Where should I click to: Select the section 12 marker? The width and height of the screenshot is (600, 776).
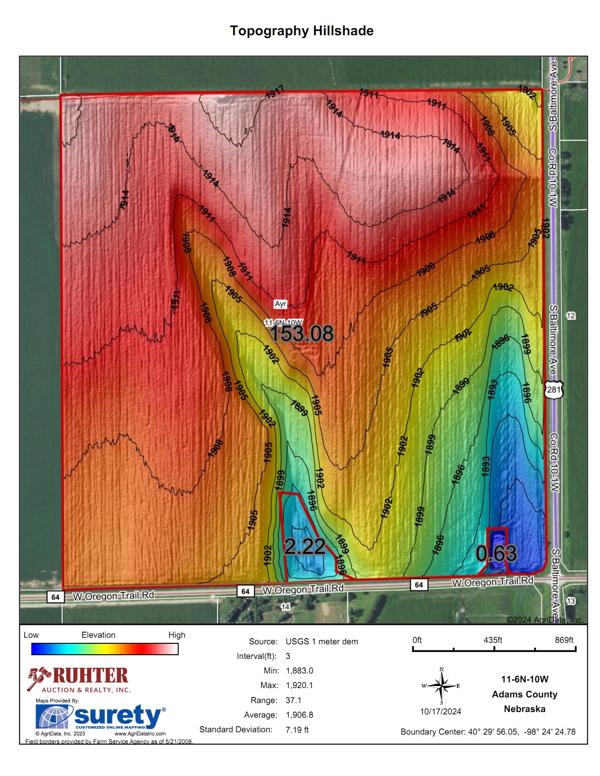click(571, 316)
